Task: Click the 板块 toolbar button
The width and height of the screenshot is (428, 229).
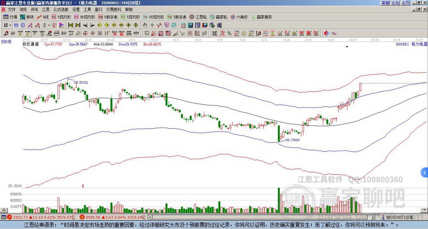Action: (27, 17)
